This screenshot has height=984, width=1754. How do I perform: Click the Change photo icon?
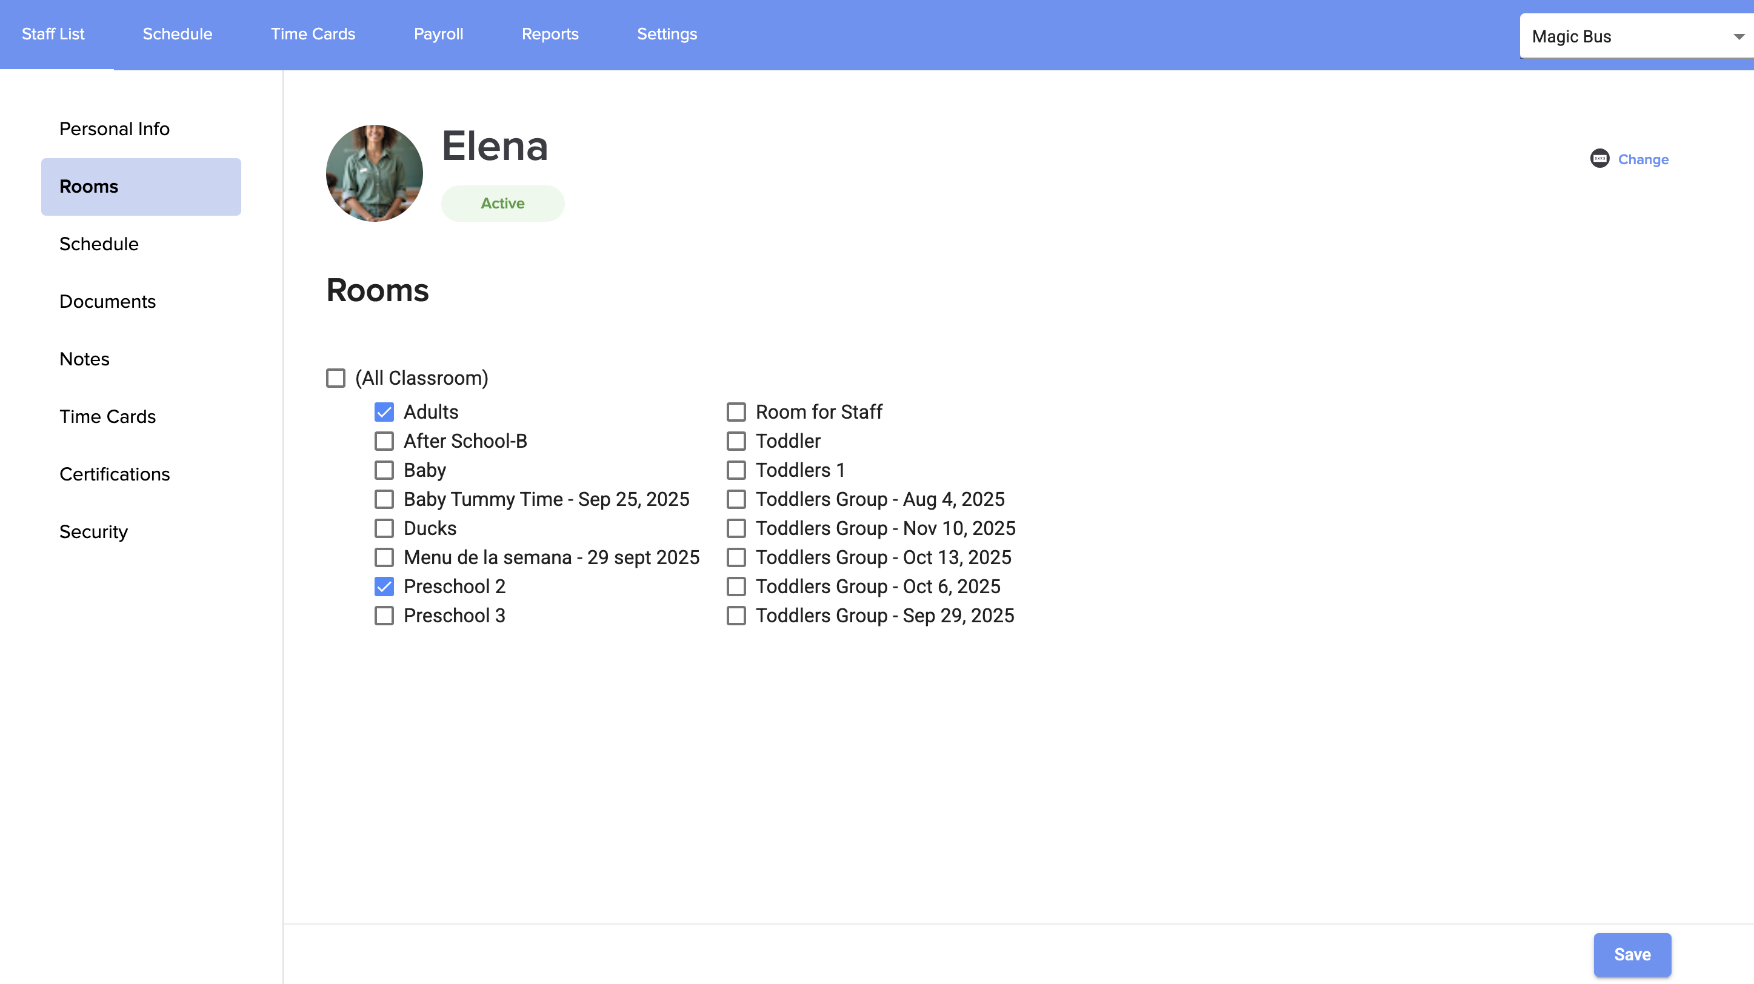pyautogui.click(x=1599, y=159)
